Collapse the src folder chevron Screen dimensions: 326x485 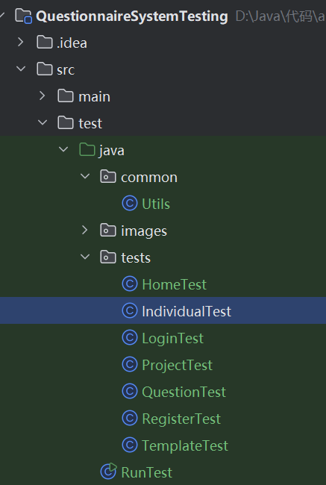(21, 69)
